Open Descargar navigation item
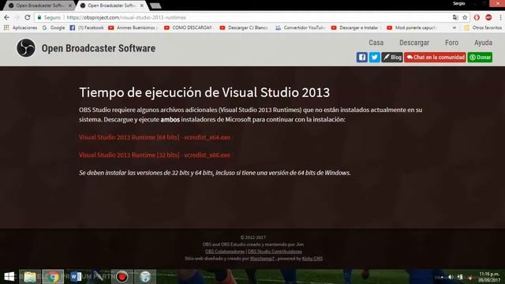Screen dimensions: 505x284 pyautogui.click(x=414, y=43)
